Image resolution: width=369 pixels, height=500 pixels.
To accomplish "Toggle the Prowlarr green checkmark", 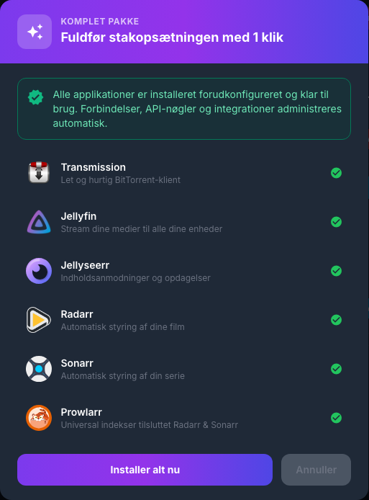I will 336,418.
